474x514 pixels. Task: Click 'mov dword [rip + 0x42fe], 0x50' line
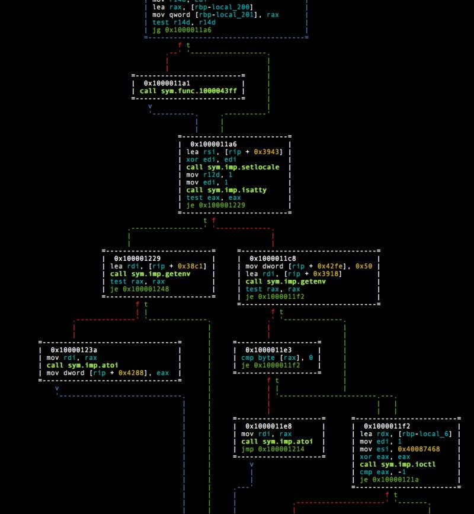point(309,266)
